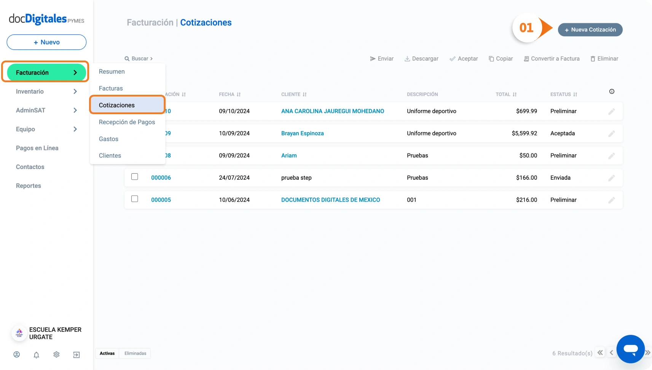Click the Nueva Cotización button
This screenshot has width=652, height=370.
click(x=590, y=30)
